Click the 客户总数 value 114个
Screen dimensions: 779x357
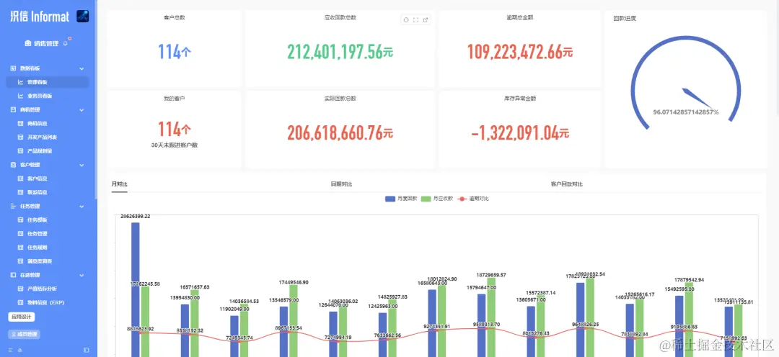pos(175,52)
